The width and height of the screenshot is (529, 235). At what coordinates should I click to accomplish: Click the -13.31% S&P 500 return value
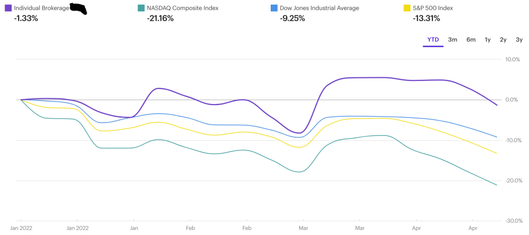(426, 19)
